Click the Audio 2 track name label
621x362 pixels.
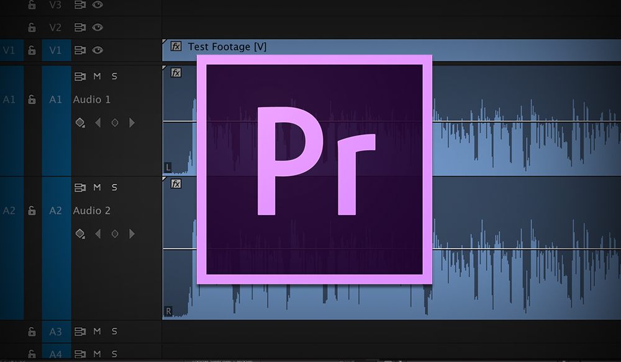point(92,211)
